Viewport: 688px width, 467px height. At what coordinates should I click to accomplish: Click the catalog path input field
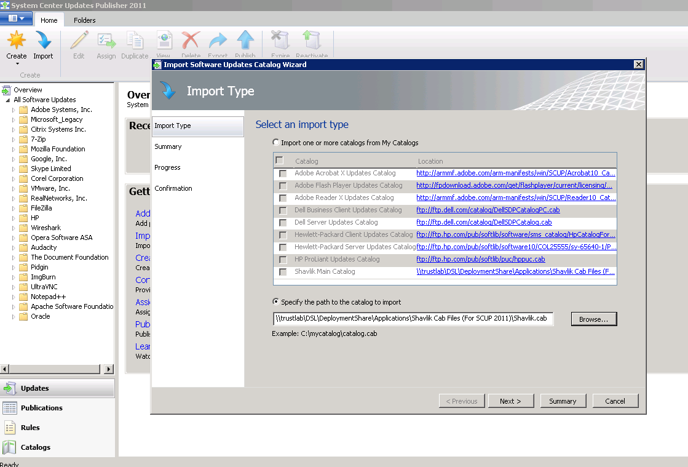[x=413, y=318]
